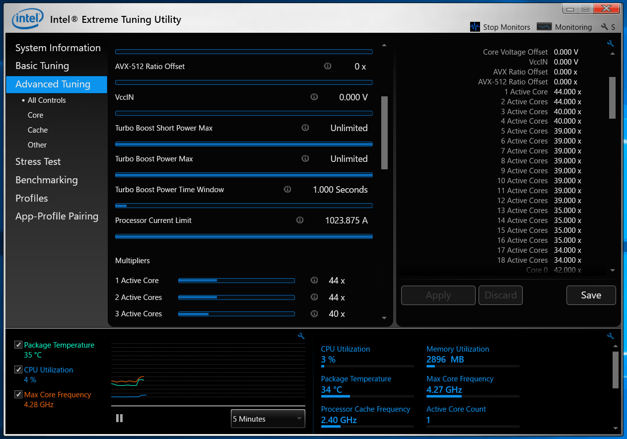
Task: Click the Save button
Action: click(591, 295)
